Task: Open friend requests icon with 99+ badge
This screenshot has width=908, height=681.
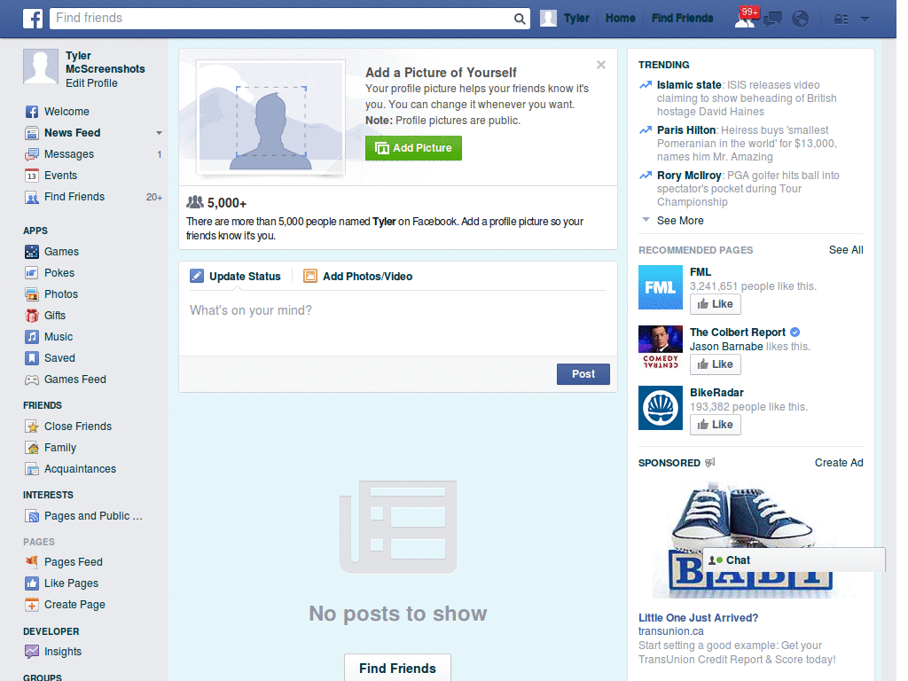Action: tap(745, 19)
